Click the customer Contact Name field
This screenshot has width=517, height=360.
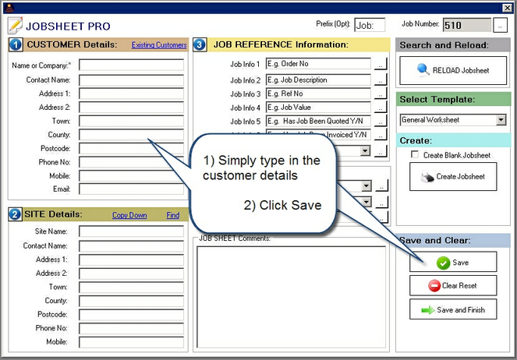coord(131,80)
